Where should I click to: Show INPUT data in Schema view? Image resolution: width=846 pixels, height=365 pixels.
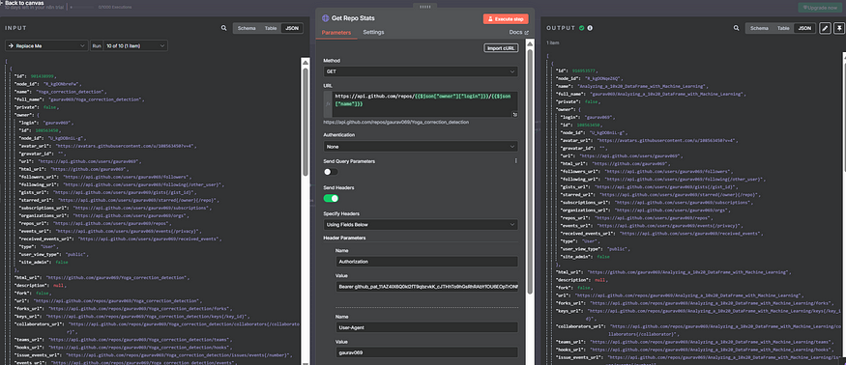[x=248, y=28]
